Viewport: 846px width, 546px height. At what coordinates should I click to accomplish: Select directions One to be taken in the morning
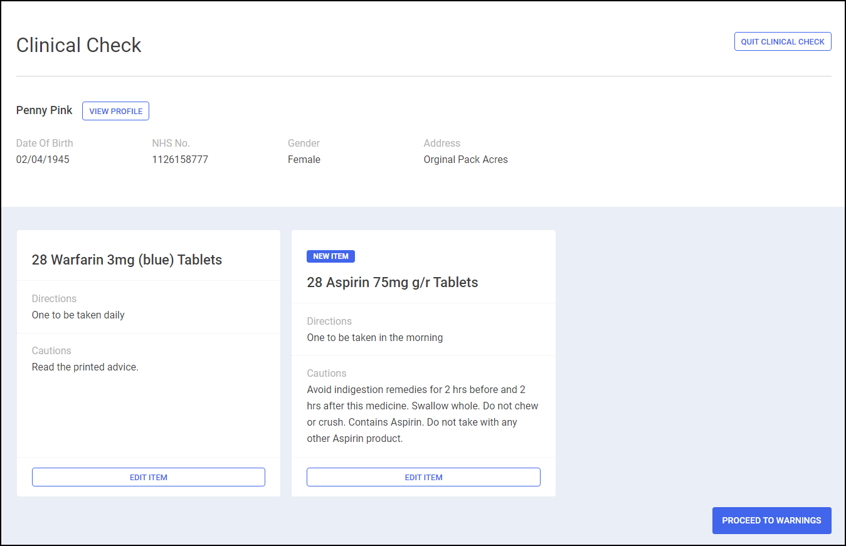click(375, 337)
